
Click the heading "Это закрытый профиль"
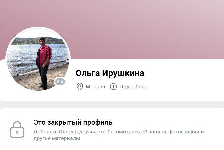pos(73,122)
